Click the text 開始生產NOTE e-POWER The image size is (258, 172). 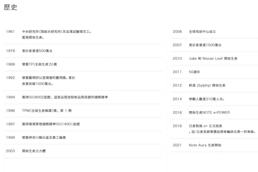[x=209, y=112]
